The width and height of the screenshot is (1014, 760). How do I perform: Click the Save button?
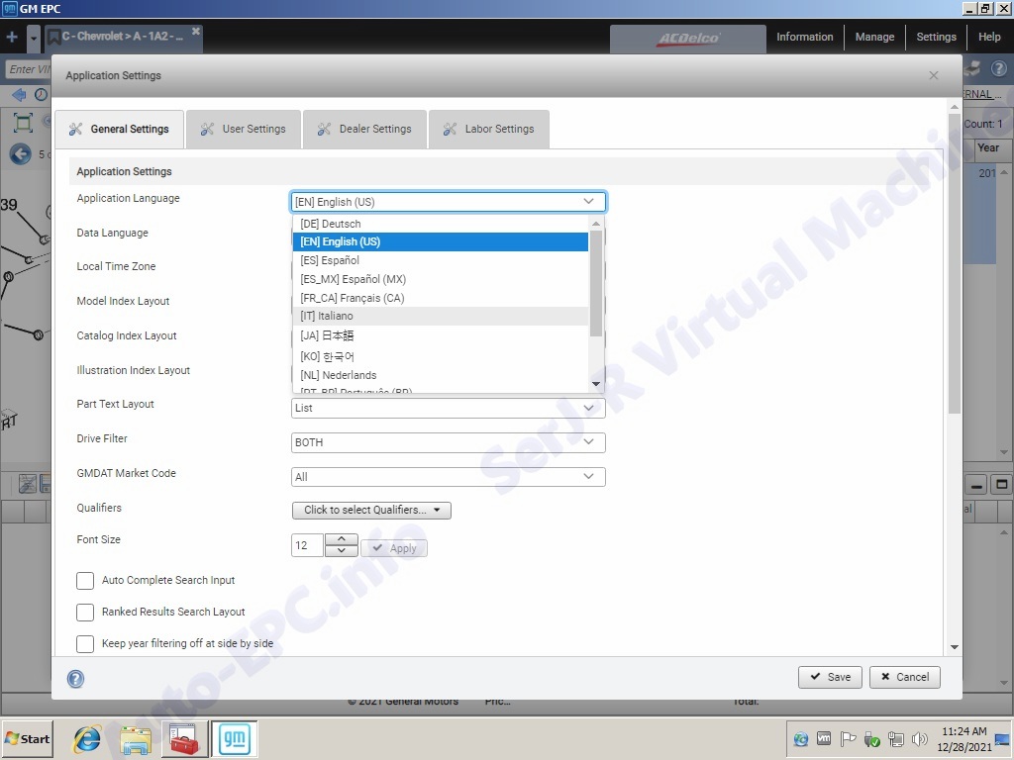click(830, 677)
